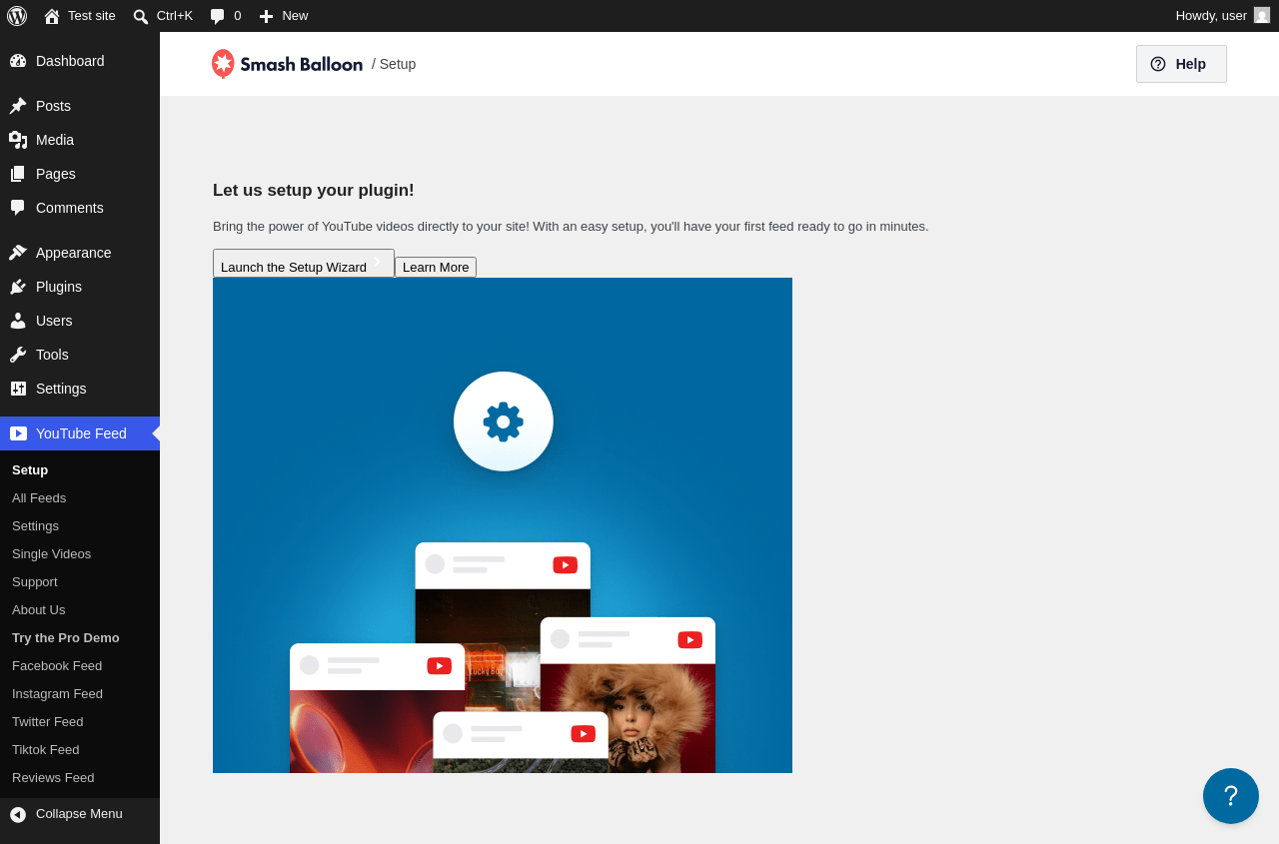This screenshot has width=1279, height=844.
Task: Click the YouTube Feed play icon
Action: [x=18, y=433]
